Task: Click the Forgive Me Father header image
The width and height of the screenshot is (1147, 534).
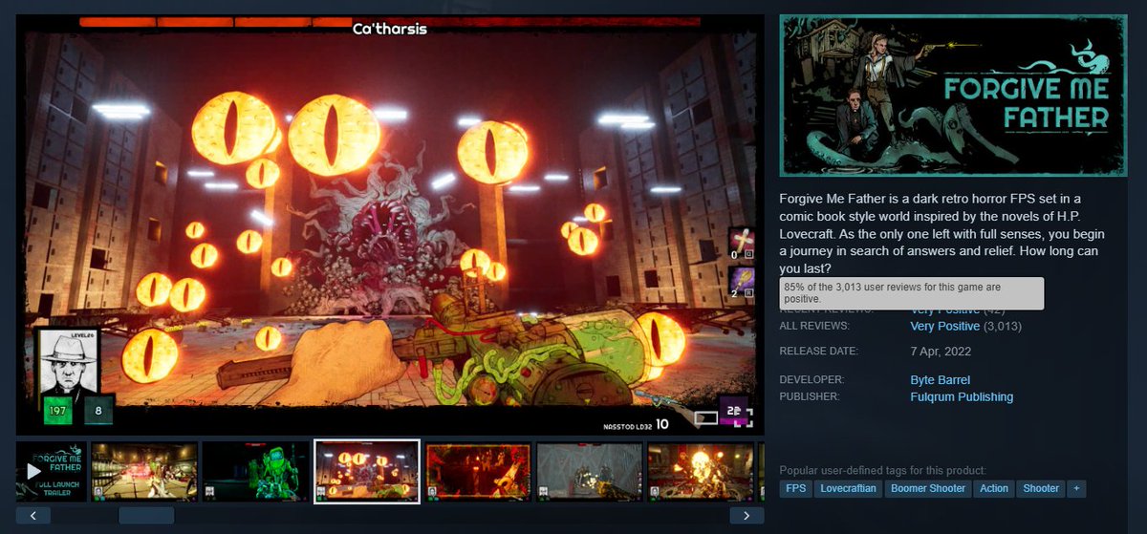Action: point(953,96)
